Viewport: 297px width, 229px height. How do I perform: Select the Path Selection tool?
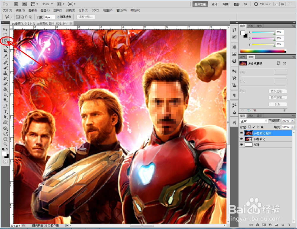tap(5, 117)
